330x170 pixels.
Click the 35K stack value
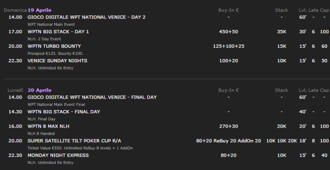tap(281, 32)
